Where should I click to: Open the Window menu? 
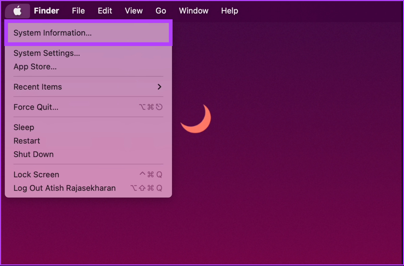[x=193, y=11]
